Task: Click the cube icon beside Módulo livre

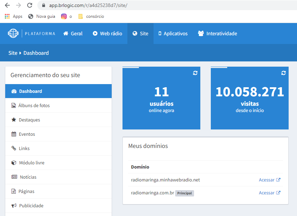Action: [x=14, y=163]
